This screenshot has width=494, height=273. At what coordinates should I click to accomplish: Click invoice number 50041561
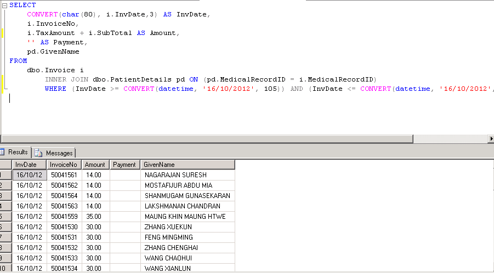click(x=64, y=175)
